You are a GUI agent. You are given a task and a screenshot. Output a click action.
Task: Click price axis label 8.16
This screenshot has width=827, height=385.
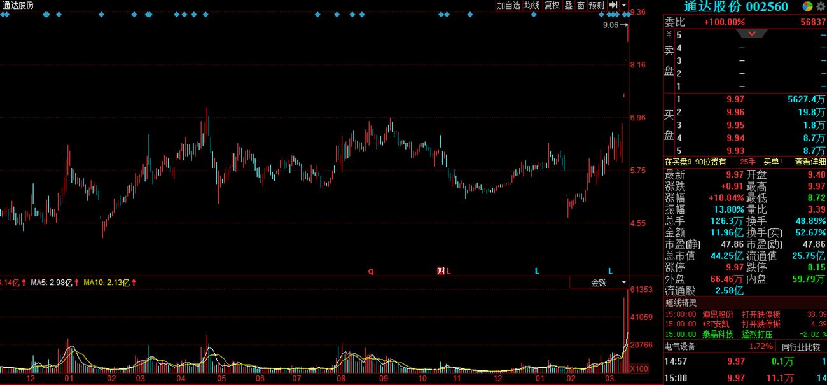point(638,64)
